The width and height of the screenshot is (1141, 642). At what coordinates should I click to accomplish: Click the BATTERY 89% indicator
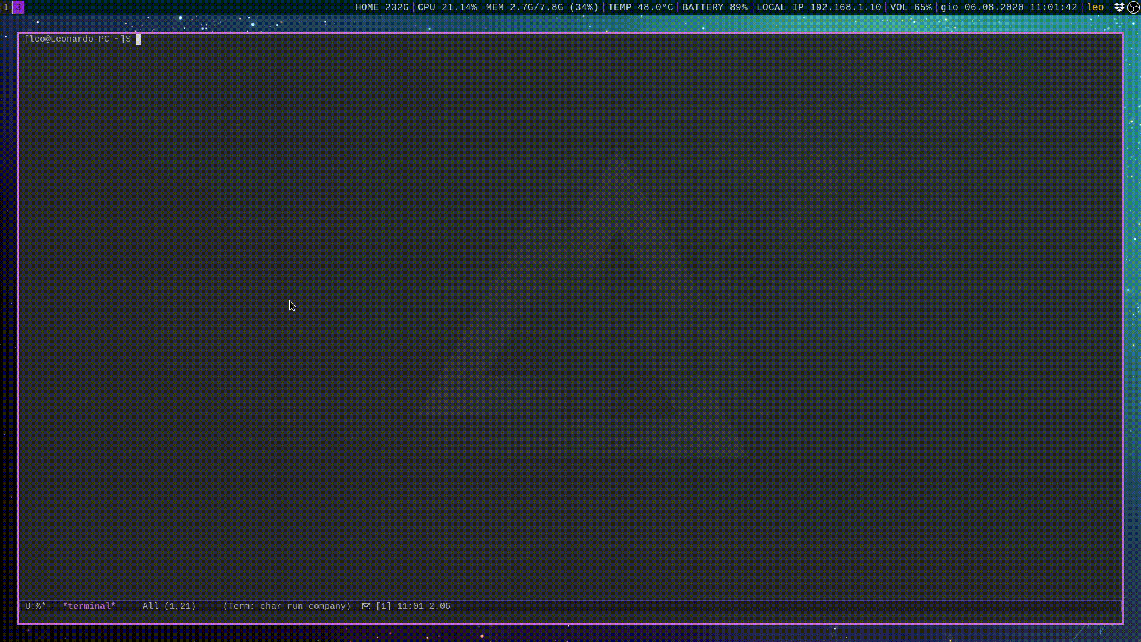tap(715, 8)
